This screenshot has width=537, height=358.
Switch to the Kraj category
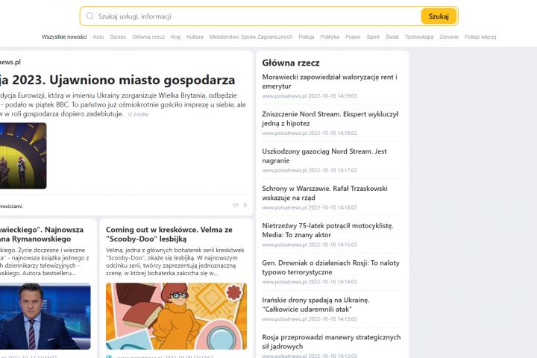click(175, 37)
